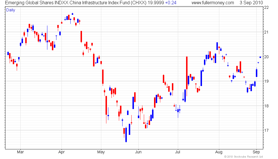
Task: Click the 22 price axis label
Action: click(266, 7)
